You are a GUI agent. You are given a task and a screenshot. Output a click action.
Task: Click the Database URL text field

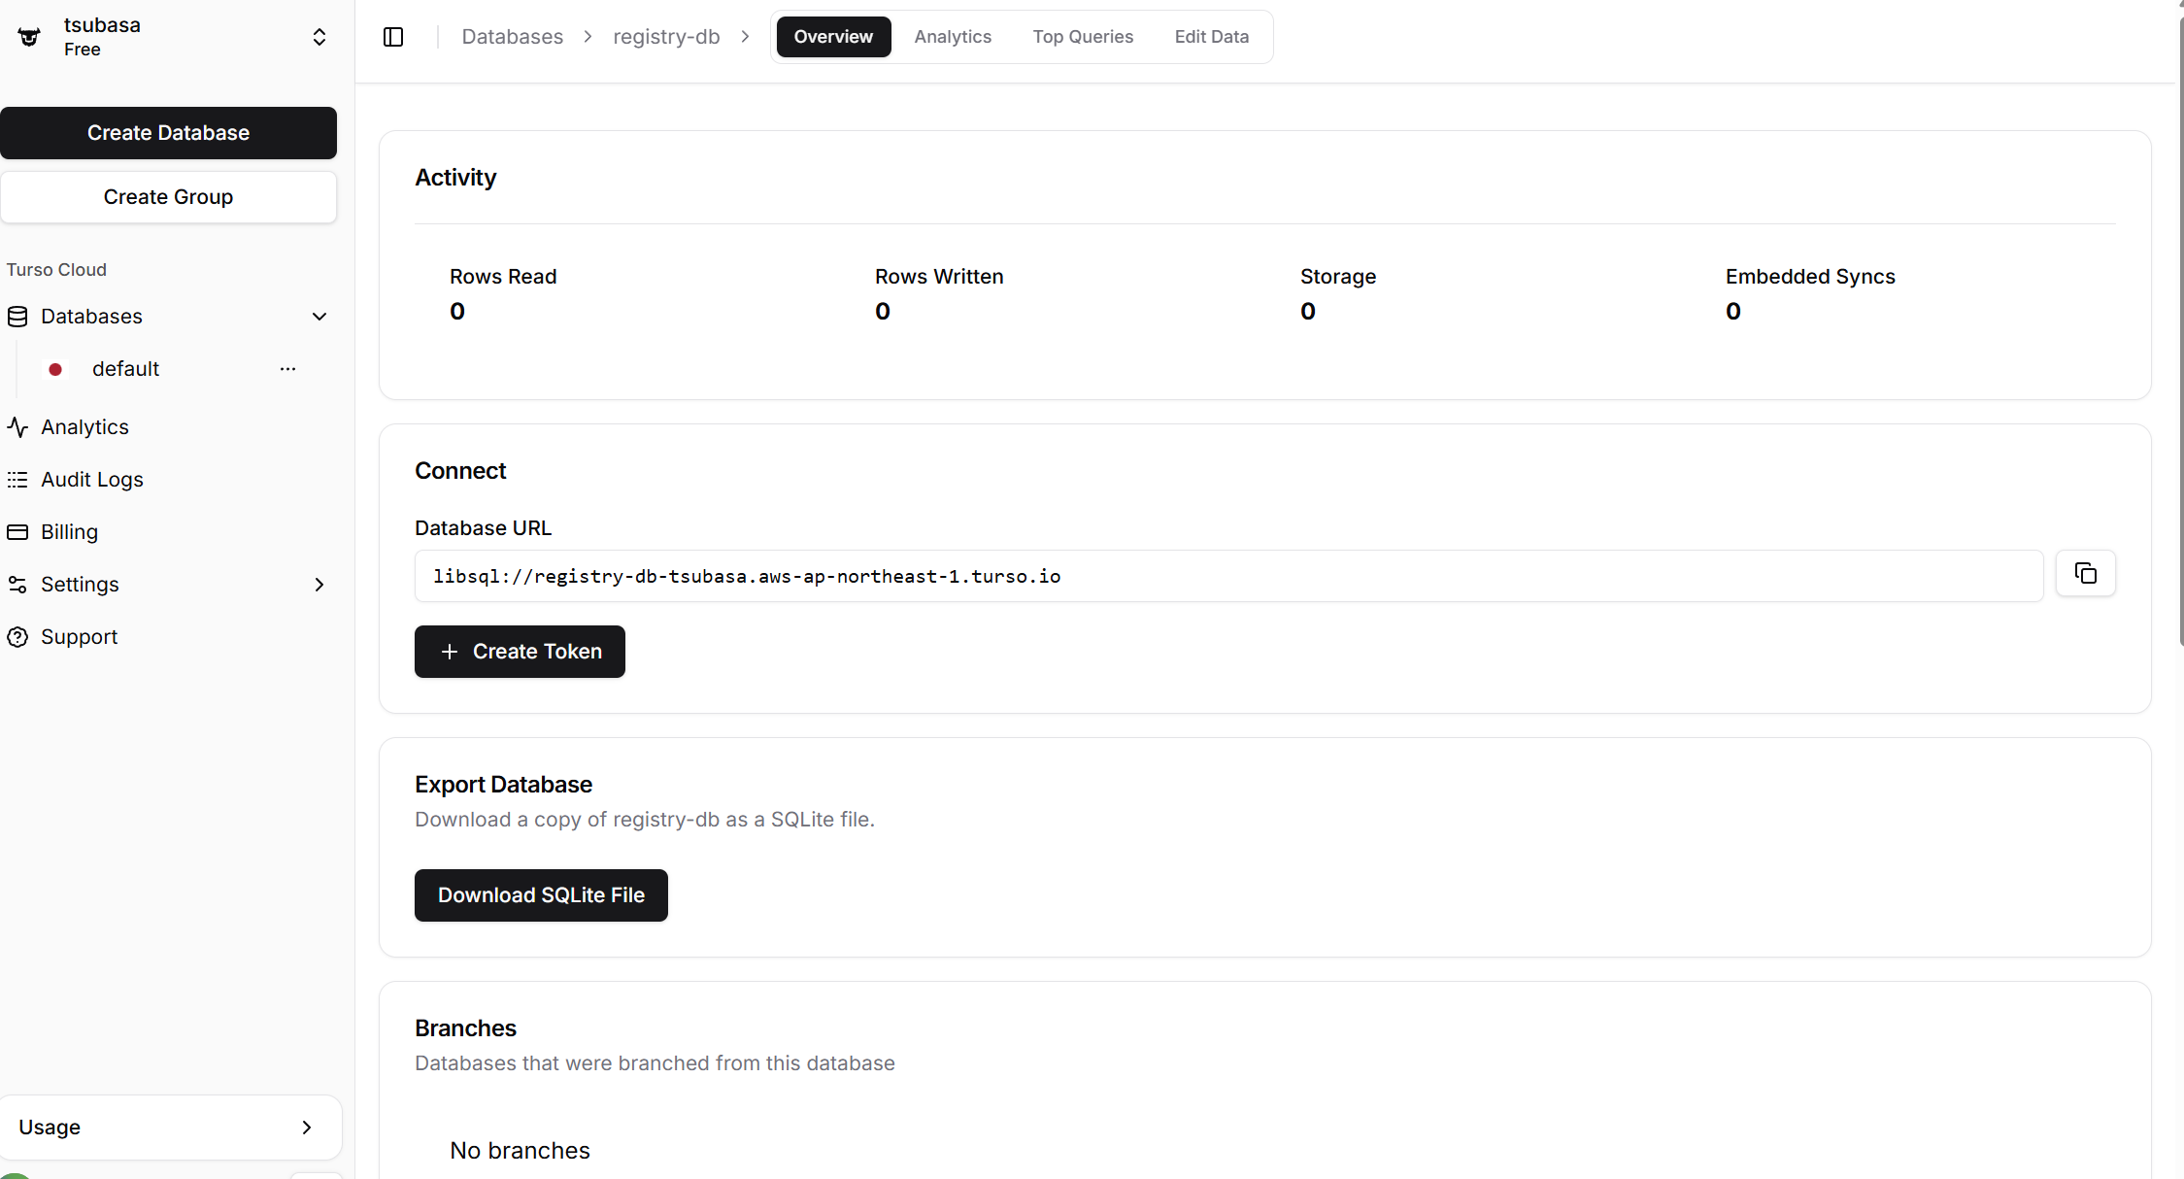click(x=1228, y=576)
